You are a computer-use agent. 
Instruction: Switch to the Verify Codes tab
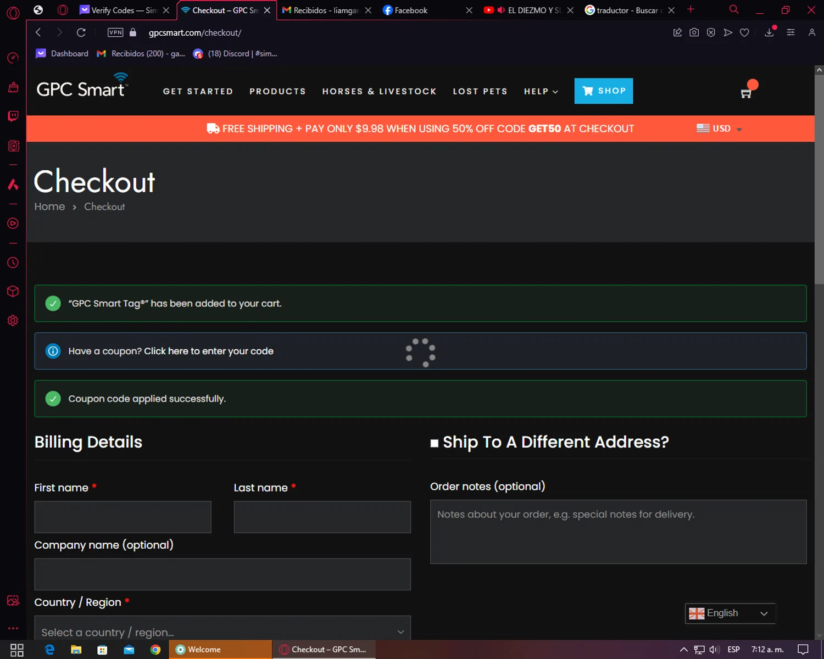point(125,10)
